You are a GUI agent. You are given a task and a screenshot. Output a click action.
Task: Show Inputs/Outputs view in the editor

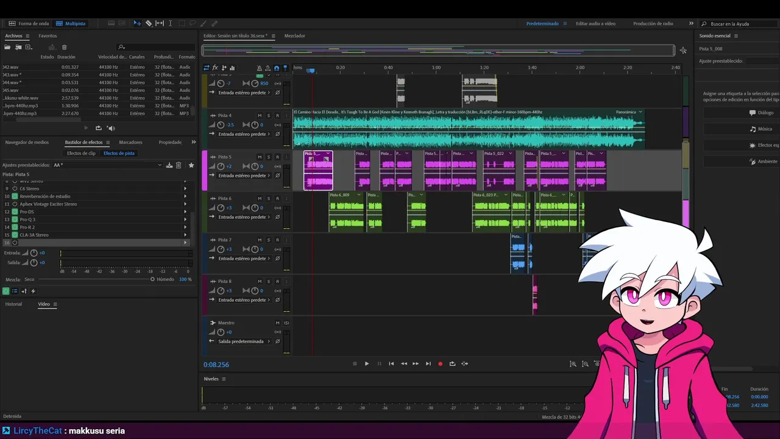coord(207,68)
